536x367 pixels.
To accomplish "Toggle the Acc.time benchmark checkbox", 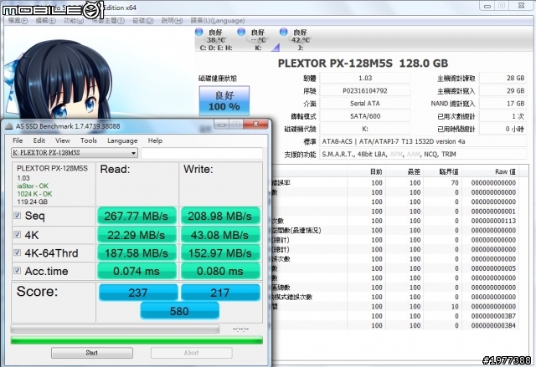I will [17, 271].
